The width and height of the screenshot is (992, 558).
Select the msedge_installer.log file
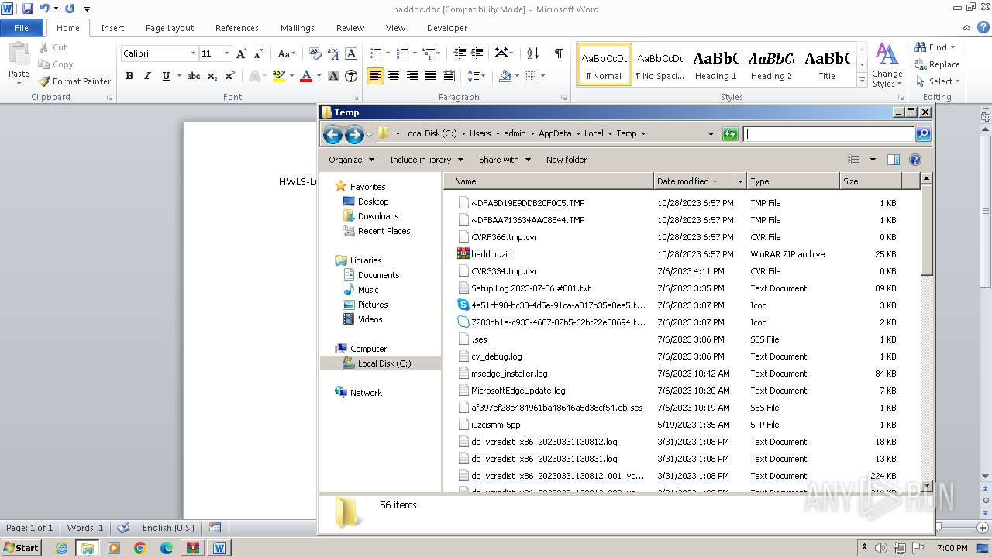509,374
